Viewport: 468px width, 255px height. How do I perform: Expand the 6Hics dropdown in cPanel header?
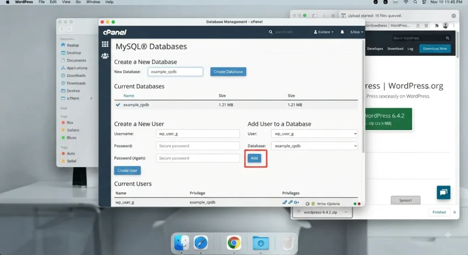[x=356, y=32]
